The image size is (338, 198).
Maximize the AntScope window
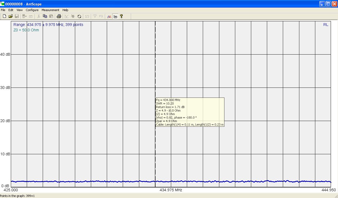(x=328, y=4)
